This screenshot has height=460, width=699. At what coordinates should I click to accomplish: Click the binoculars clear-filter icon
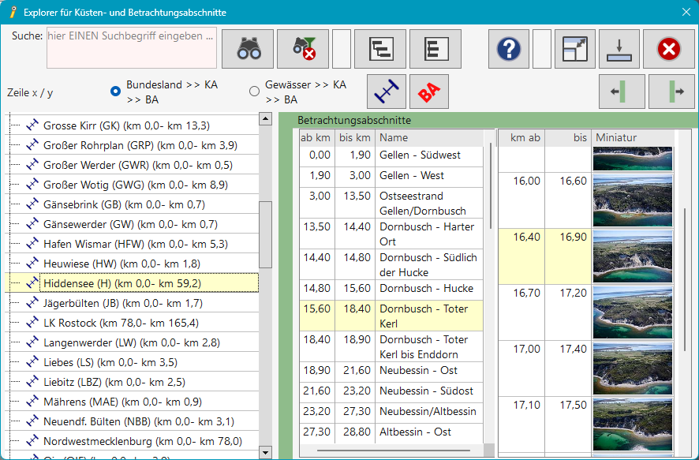[x=303, y=50]
